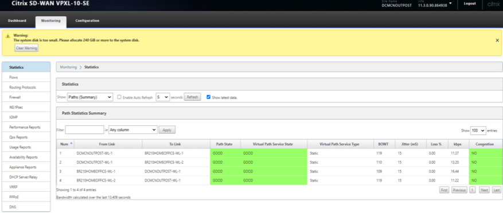Click the warning triangle icon
This screenshot has height=213, width=503.
[x=7, y=37]
